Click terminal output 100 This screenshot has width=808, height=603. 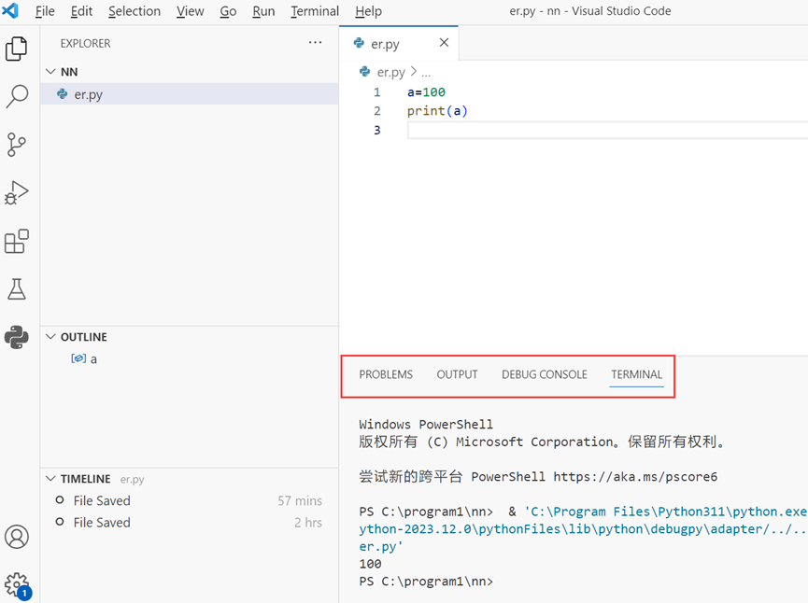(x=370, y=564)
